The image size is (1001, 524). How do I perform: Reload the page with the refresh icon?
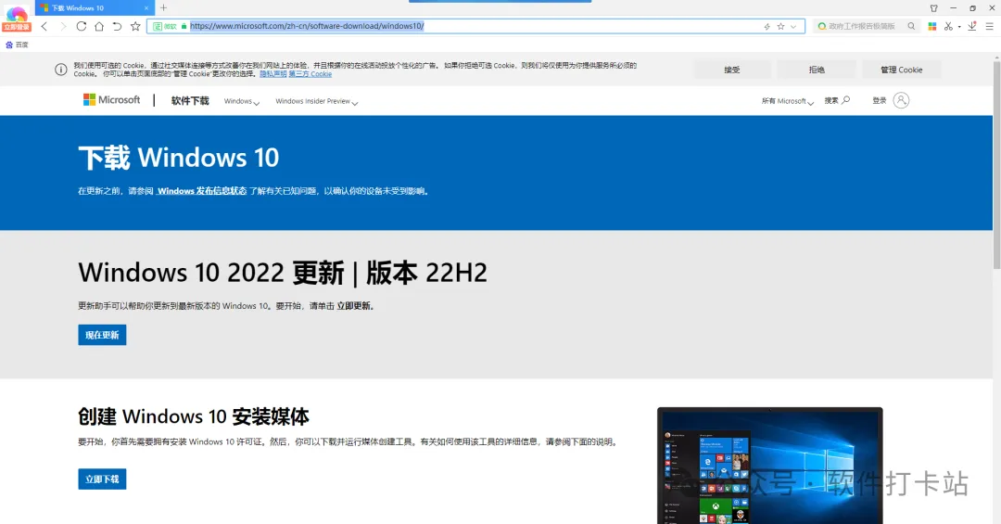click(81, 26)
